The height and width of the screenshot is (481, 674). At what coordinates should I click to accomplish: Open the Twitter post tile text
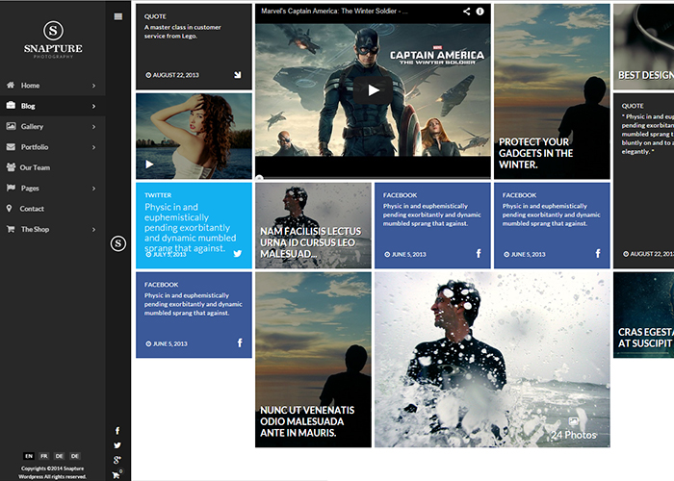[x=190, y=227]
